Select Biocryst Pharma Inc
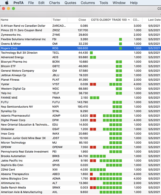This screenshot has height=195, width=161. coord(80,62)
